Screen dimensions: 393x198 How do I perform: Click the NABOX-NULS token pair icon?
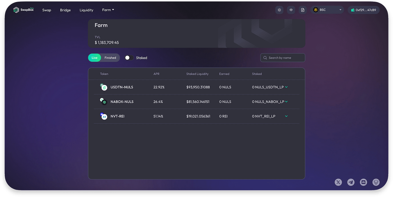point(104,102)
